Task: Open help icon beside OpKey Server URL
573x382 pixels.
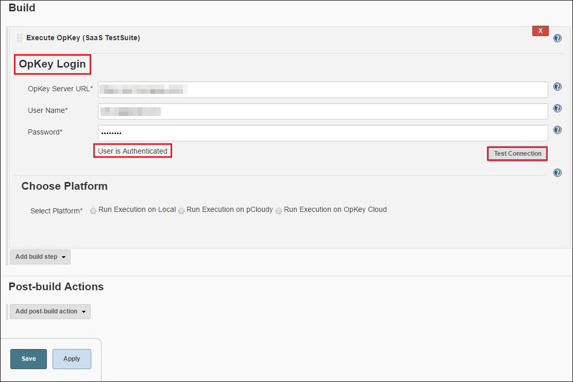Action: [x=558, y=87]
